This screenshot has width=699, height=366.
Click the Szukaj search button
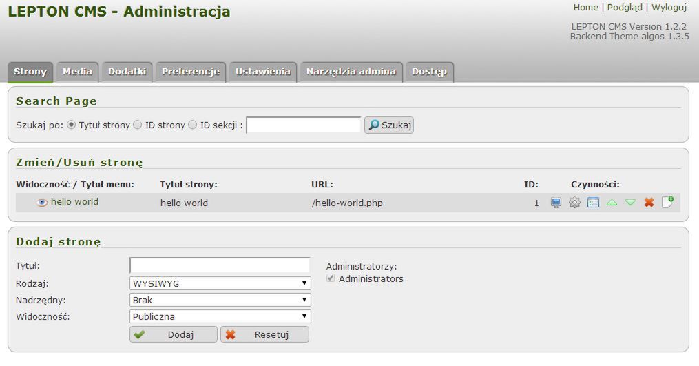(388, 125)
